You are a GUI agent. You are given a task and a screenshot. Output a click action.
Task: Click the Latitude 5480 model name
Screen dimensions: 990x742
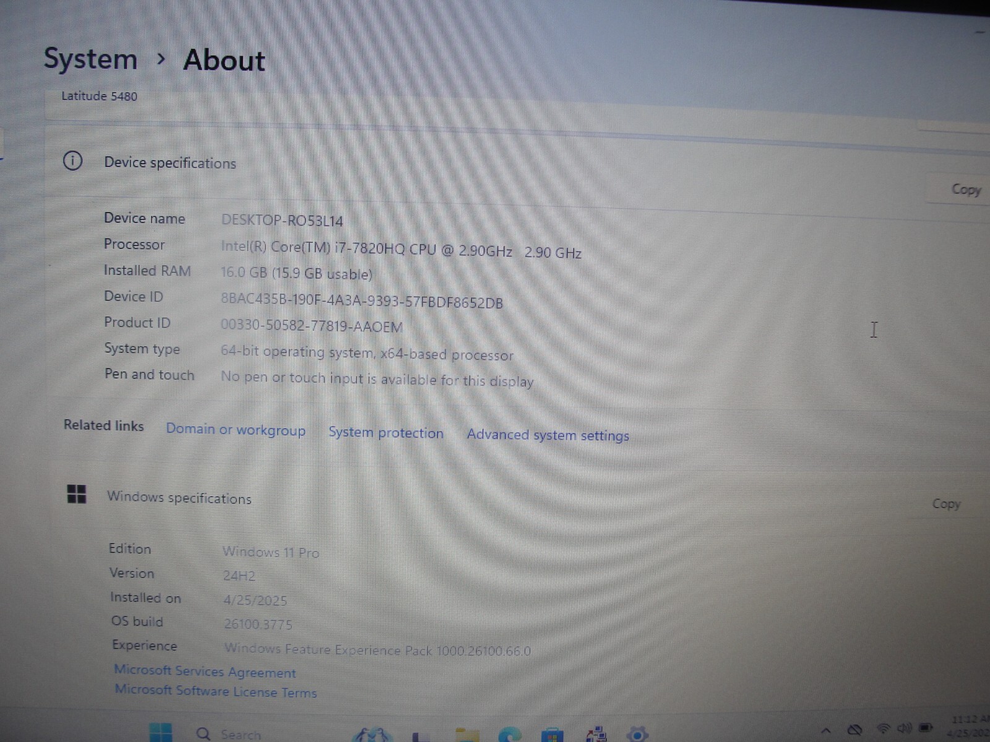click(x=99, y=96)
